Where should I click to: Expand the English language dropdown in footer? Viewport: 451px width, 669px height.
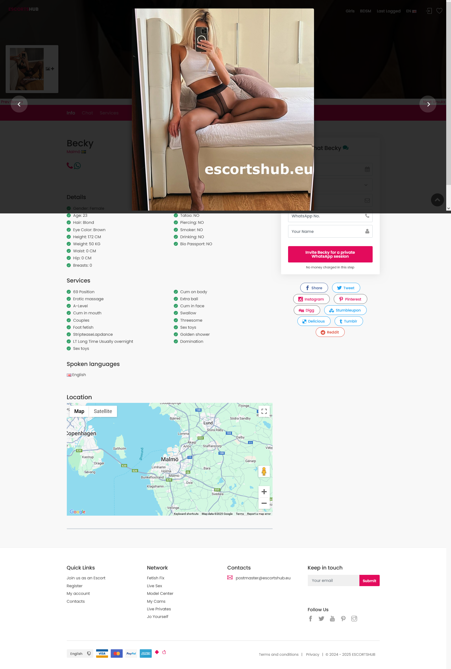pyautogui.click(x=80, y=653)
